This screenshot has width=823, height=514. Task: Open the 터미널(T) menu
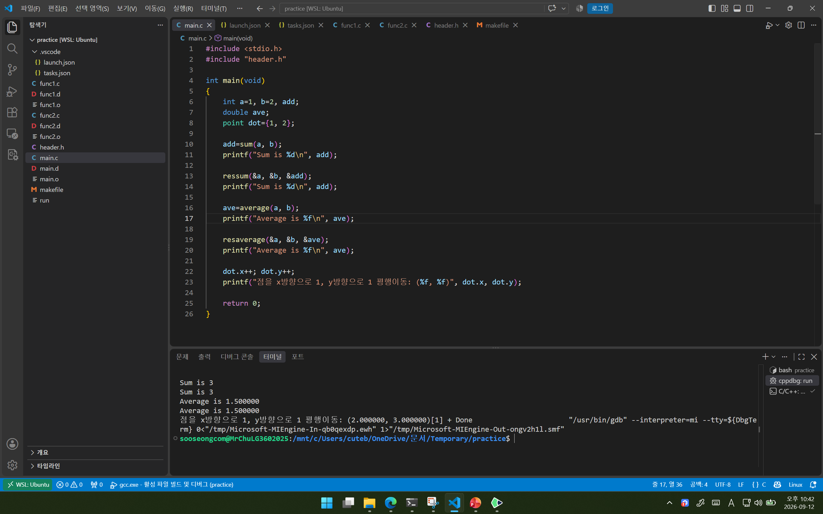[214, 8]
